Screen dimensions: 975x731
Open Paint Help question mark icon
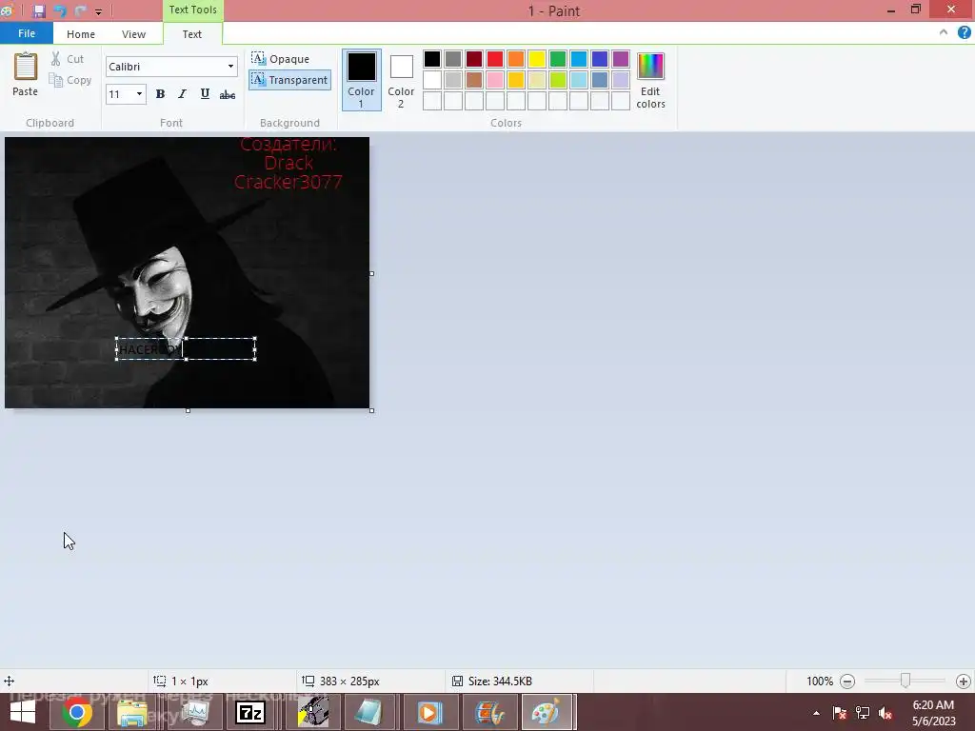(964, 33)
